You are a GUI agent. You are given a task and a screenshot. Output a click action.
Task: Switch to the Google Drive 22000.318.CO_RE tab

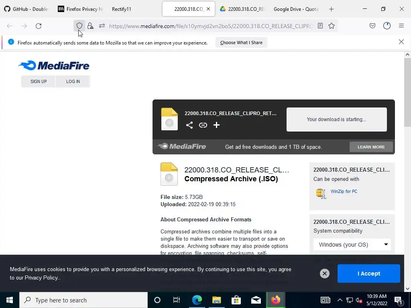click(x=242, y=9)
